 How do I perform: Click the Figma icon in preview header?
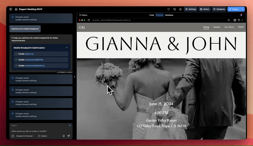click(x=241, y=15)
